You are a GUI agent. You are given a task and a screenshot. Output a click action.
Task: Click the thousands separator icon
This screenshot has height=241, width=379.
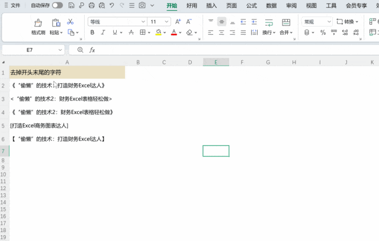pos(334,32)
